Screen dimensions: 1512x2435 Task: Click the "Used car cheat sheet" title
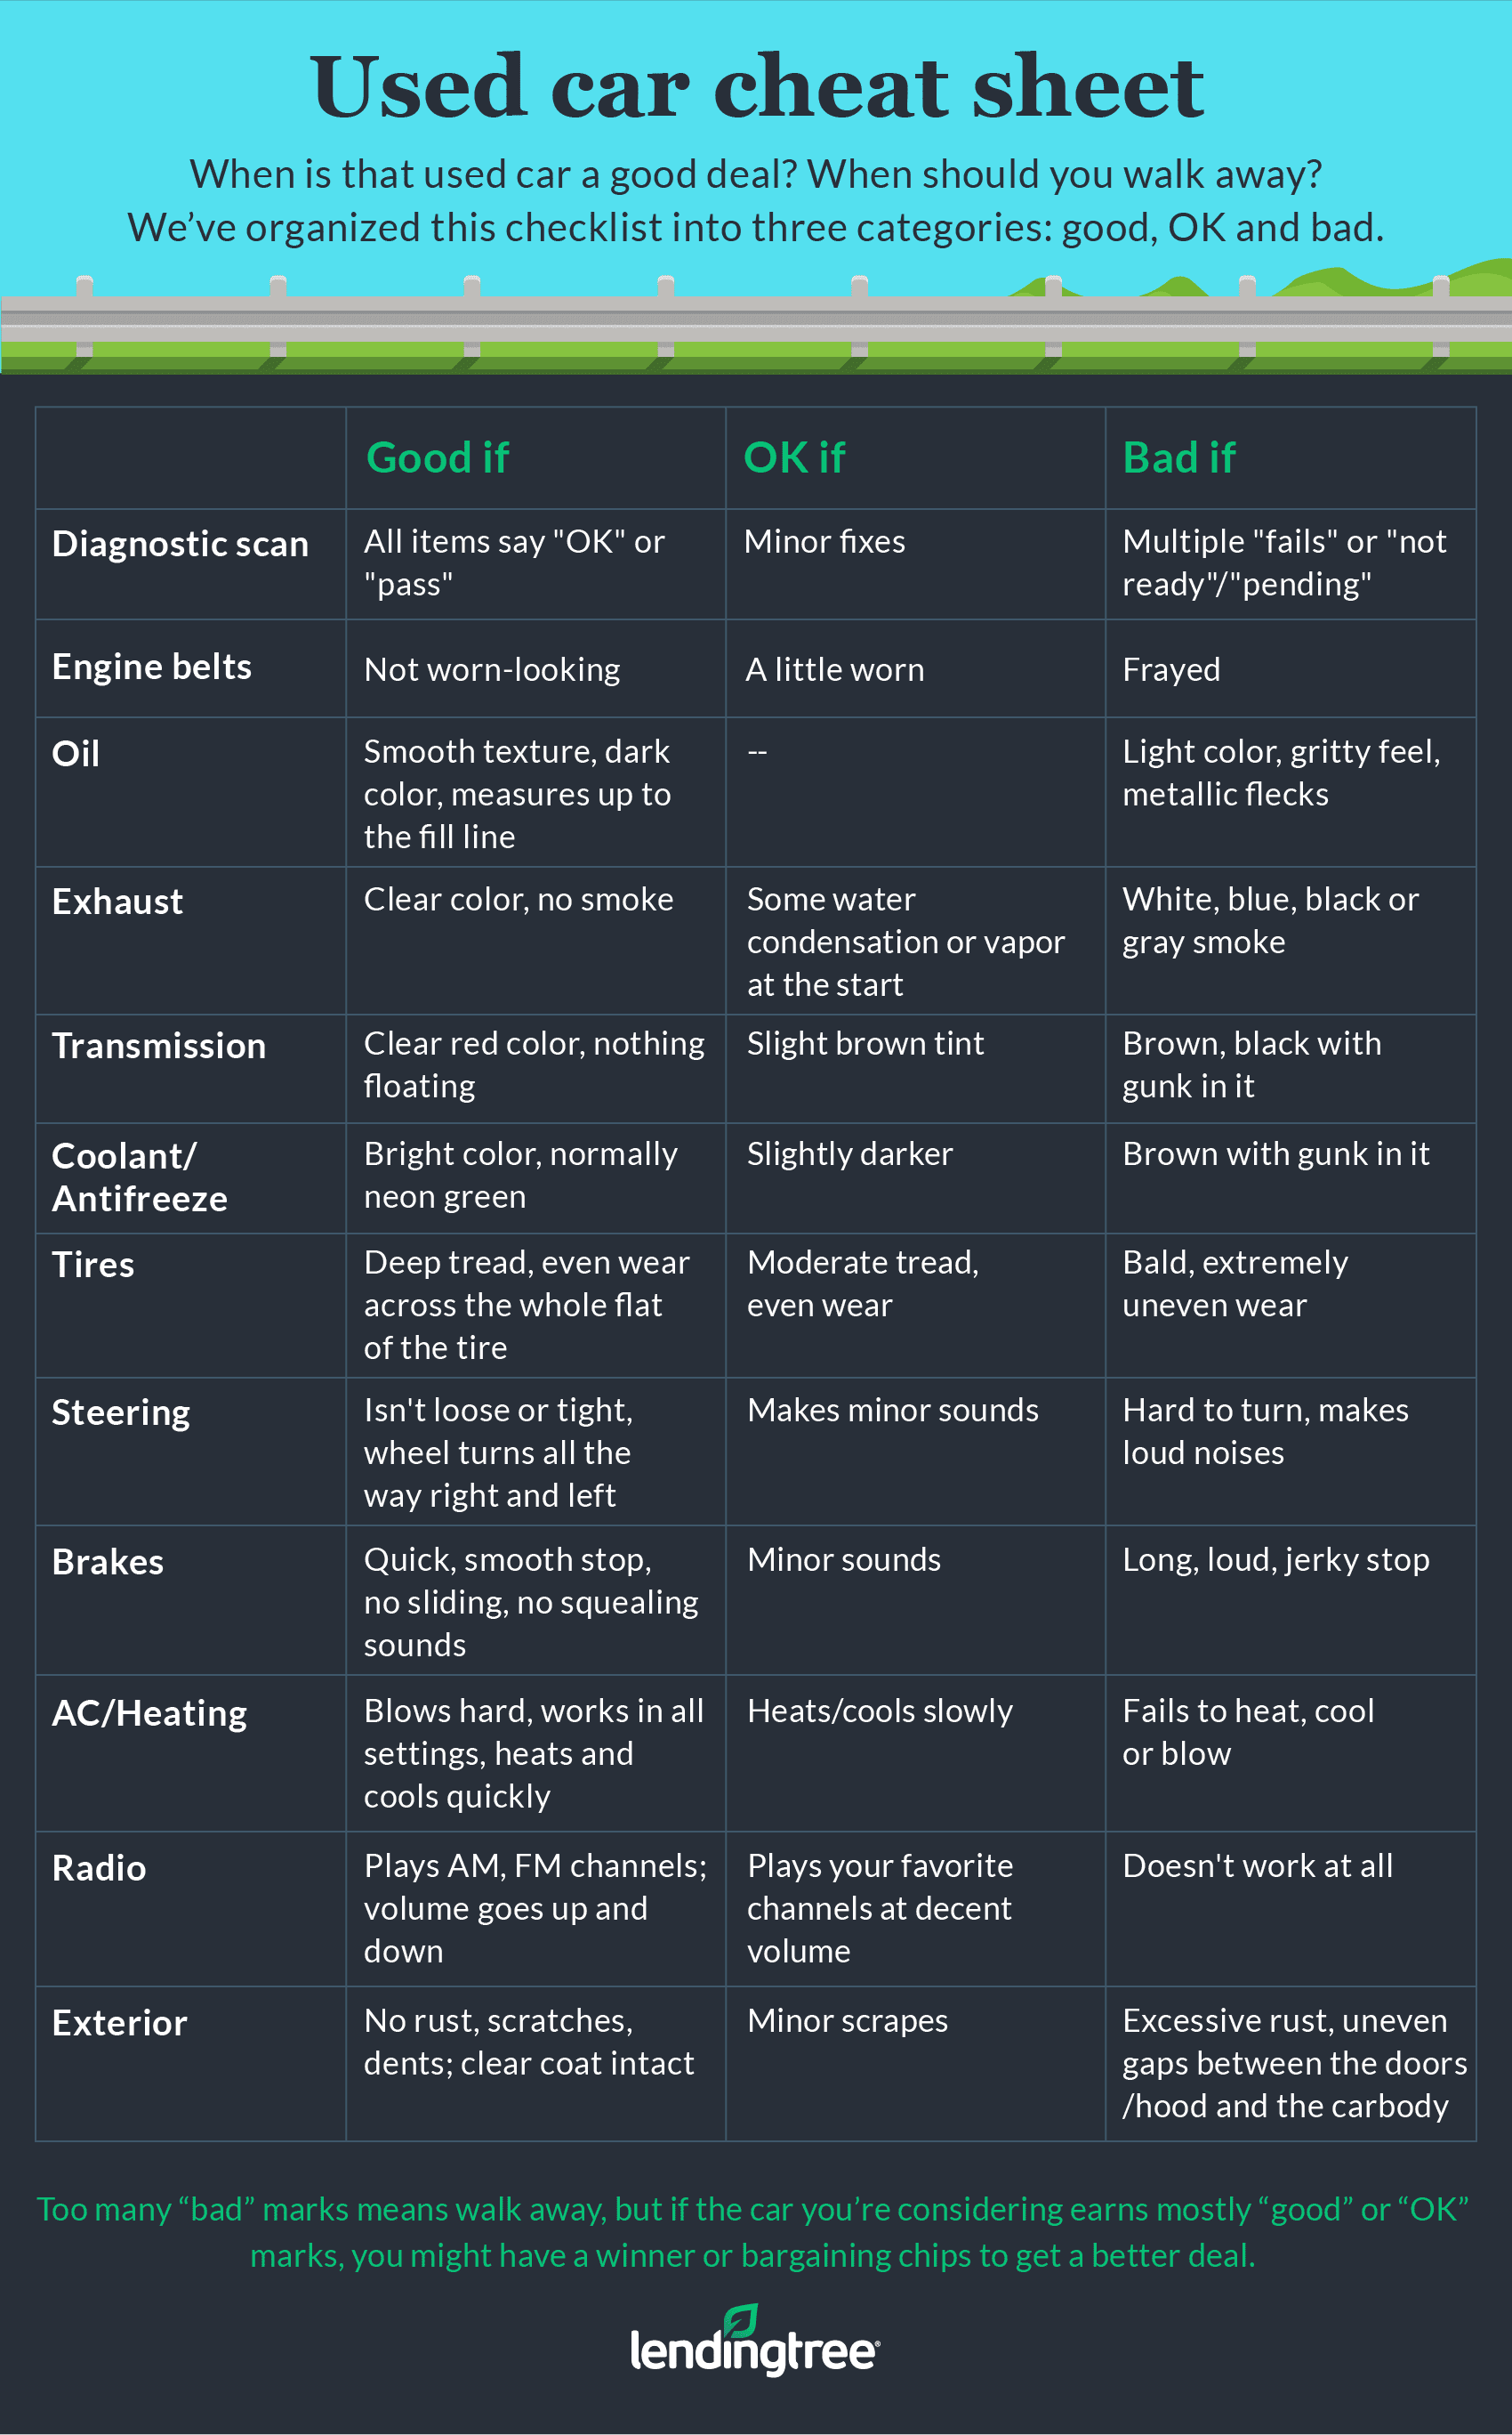coord(756,88)
